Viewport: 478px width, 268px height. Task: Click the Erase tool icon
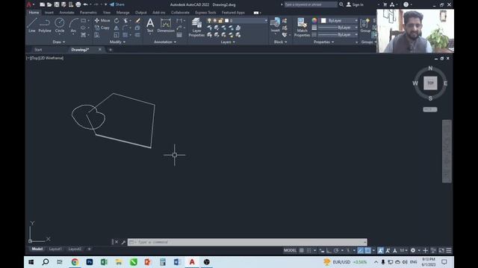pyautogui.click(x=137, y=21)
